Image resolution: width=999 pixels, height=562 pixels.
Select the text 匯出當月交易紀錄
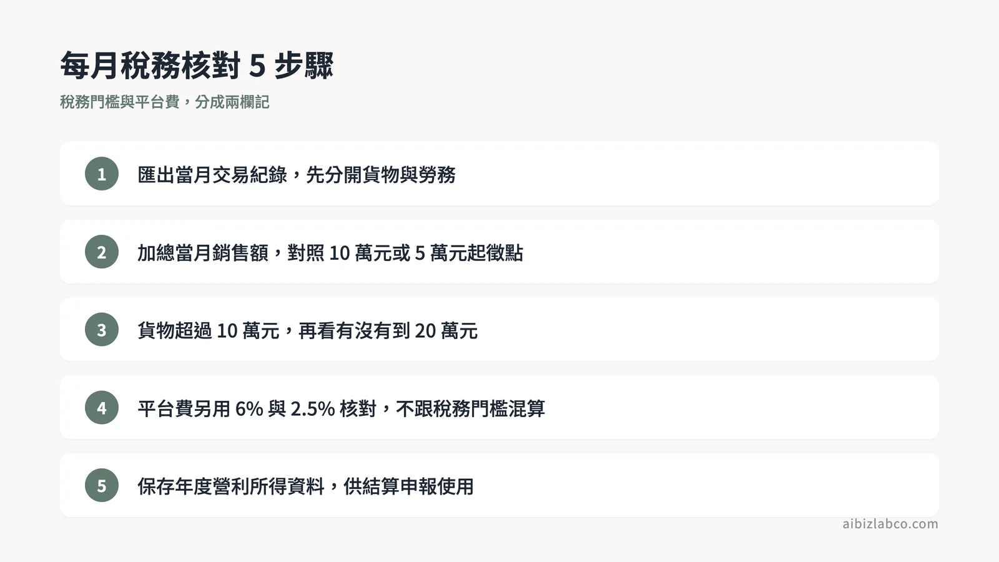point(212,175)
